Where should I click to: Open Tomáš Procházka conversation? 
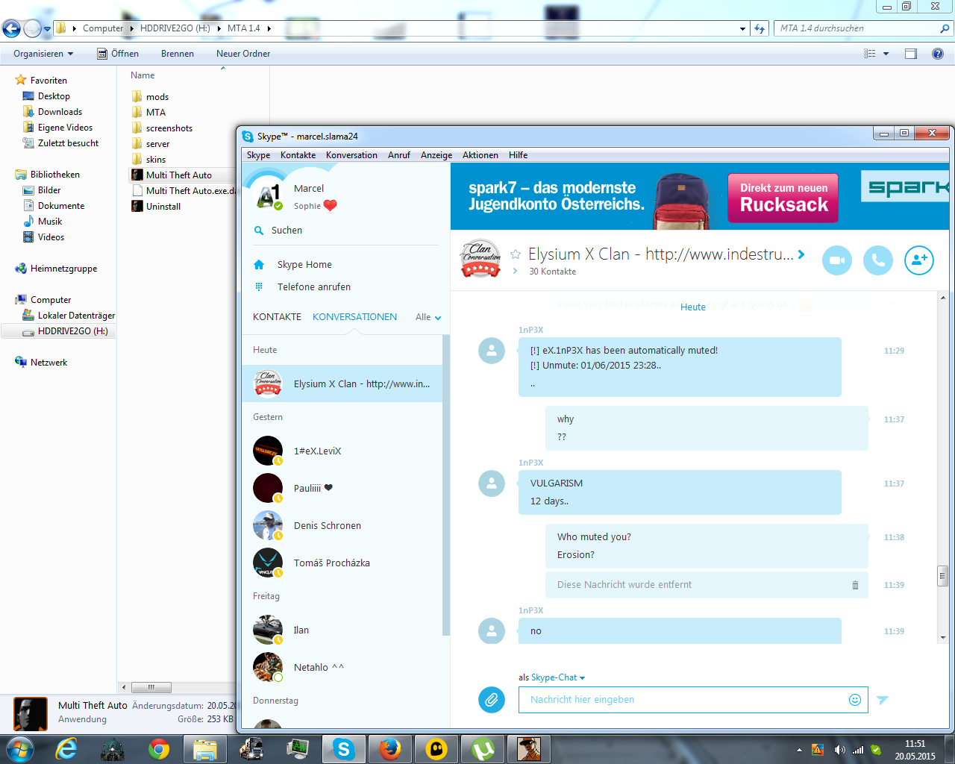pos(342,563)
